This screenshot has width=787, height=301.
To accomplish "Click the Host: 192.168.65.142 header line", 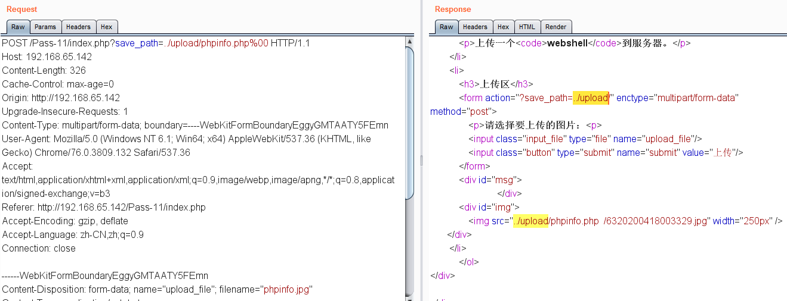I will pos(47,57).
